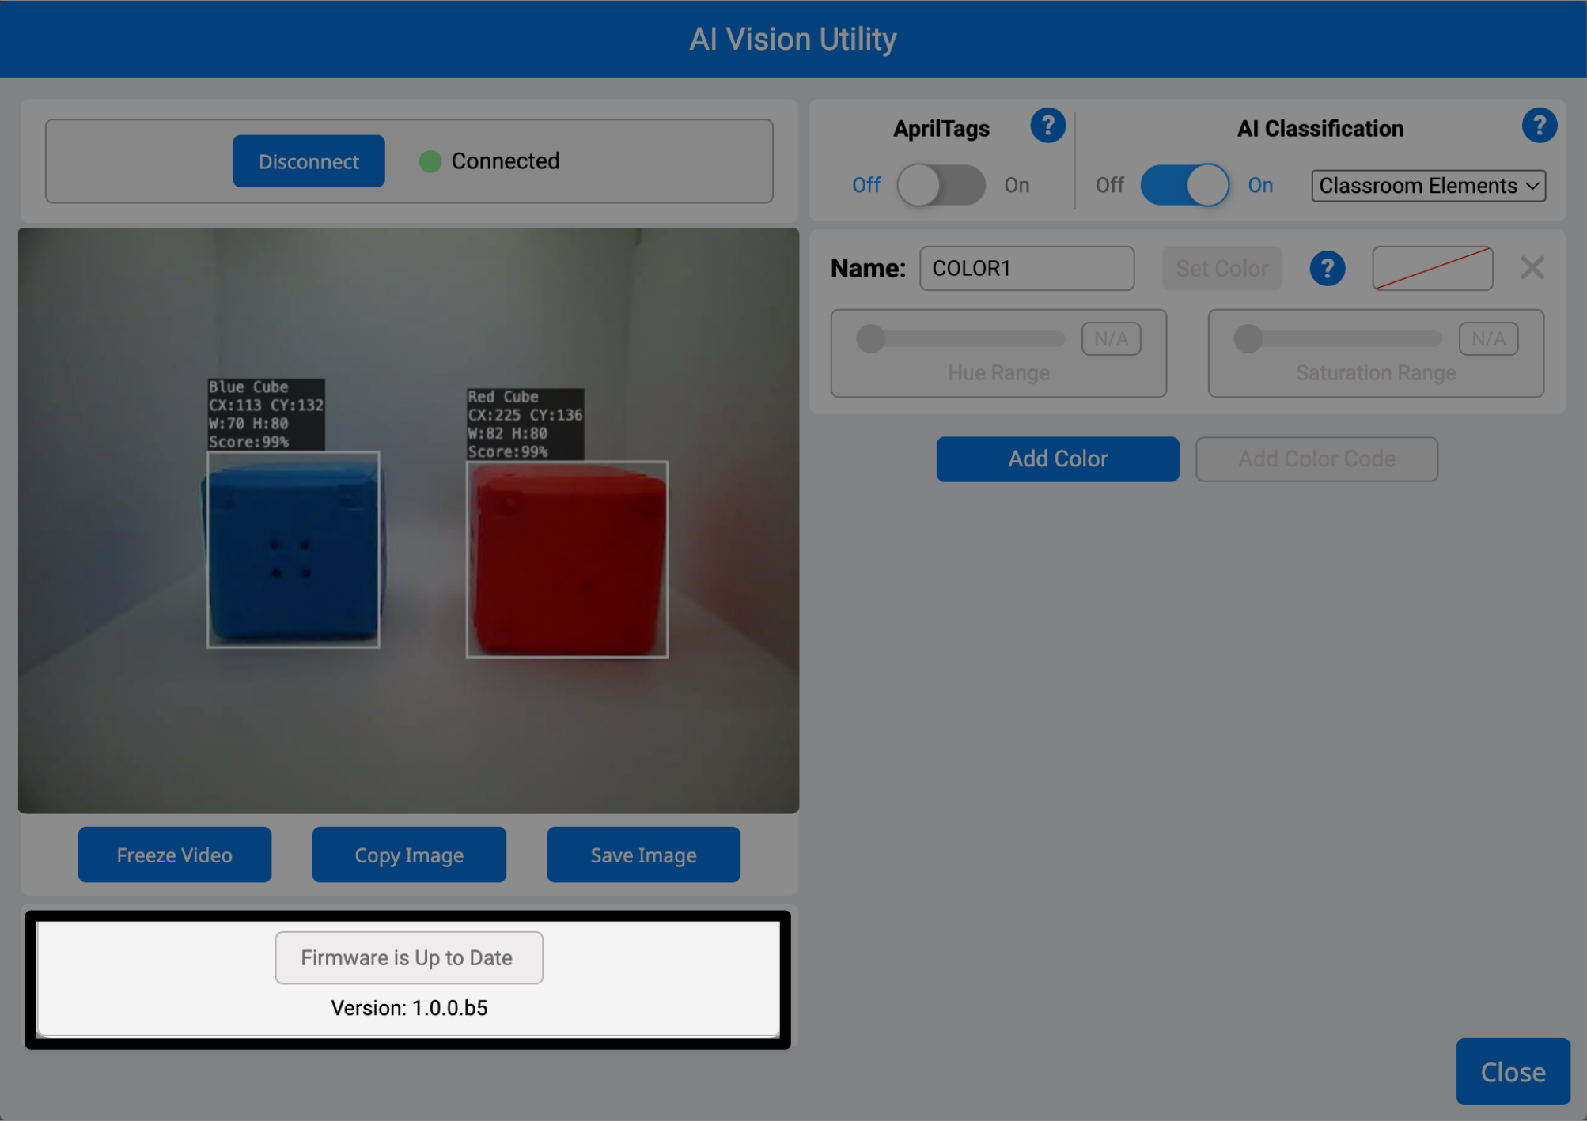Viewport: 1587px width, 1121px height.
Task: Open the AprilTags help icon
Action: [1048, 125]
